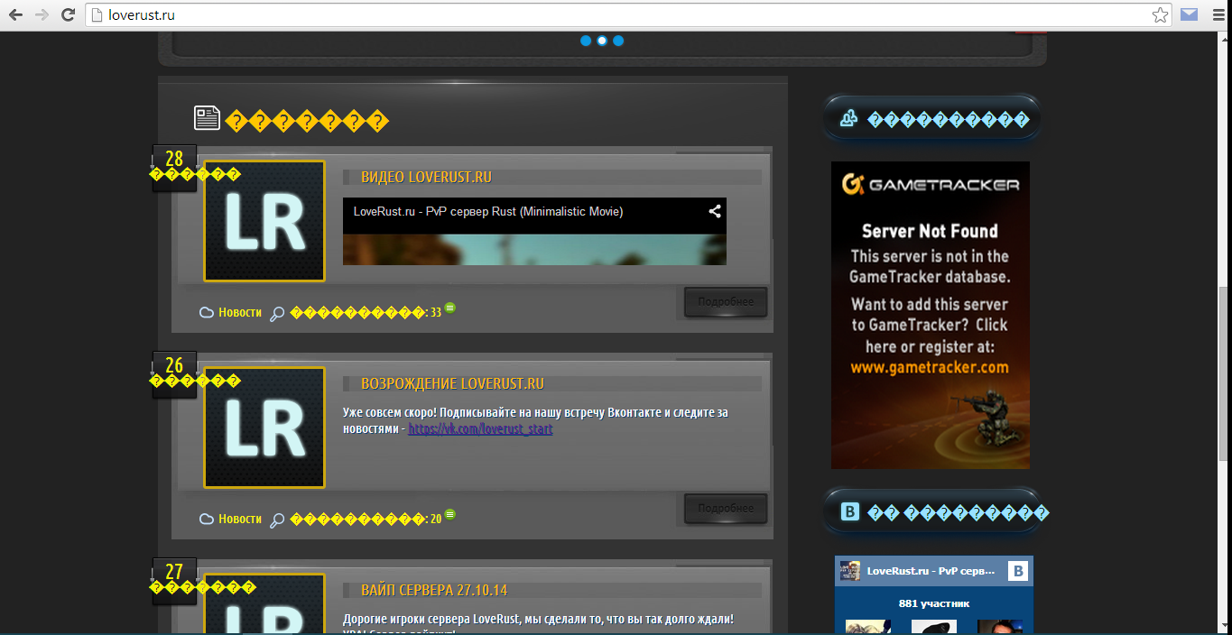Open the LoveRust.ru - PvP серв... VK group title
Screen dimensions: 1232x635
pyautogui.click(x=931, y=571)
